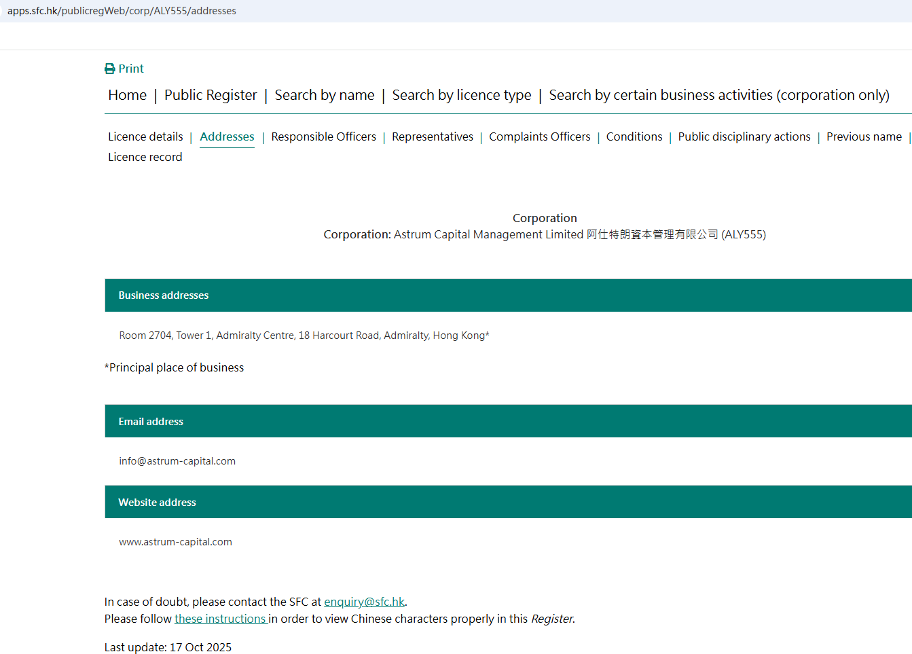Click the Last update 17 Oct 2025 text
Screen dimensions: 912x654
[168, 647]
